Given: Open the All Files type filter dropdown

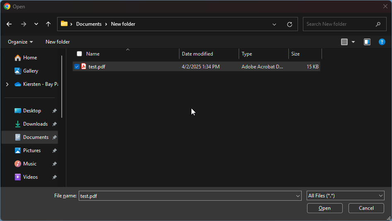Looking at the screenshot, I should [x=346, y=196].
